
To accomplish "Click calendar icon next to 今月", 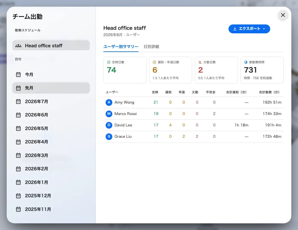I will [x=18, y=74].
